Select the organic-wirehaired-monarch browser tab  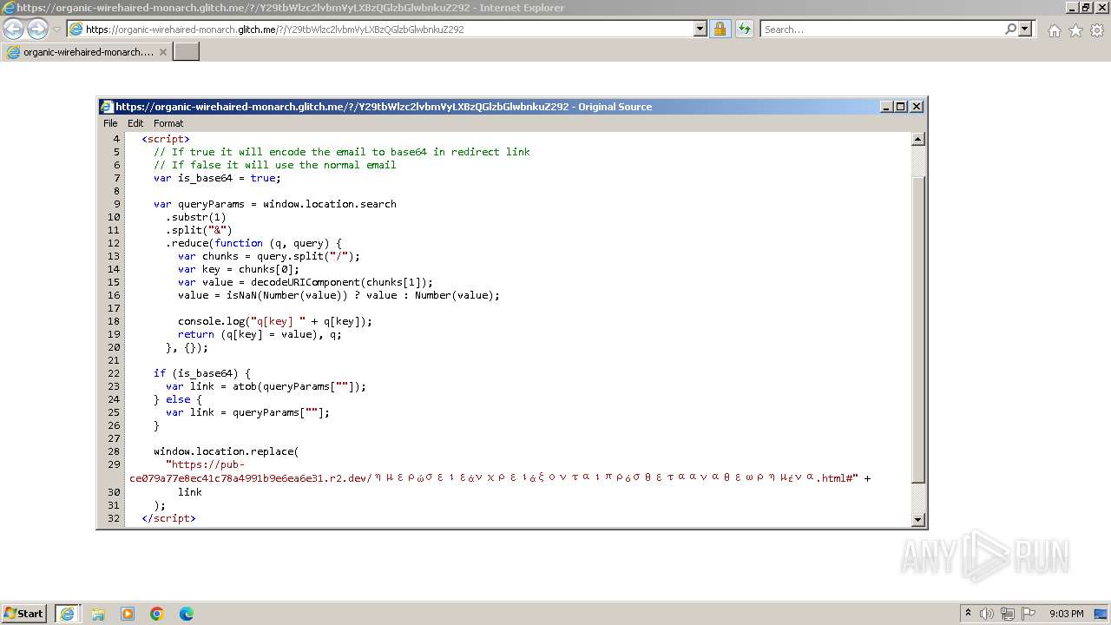[87, 52]
